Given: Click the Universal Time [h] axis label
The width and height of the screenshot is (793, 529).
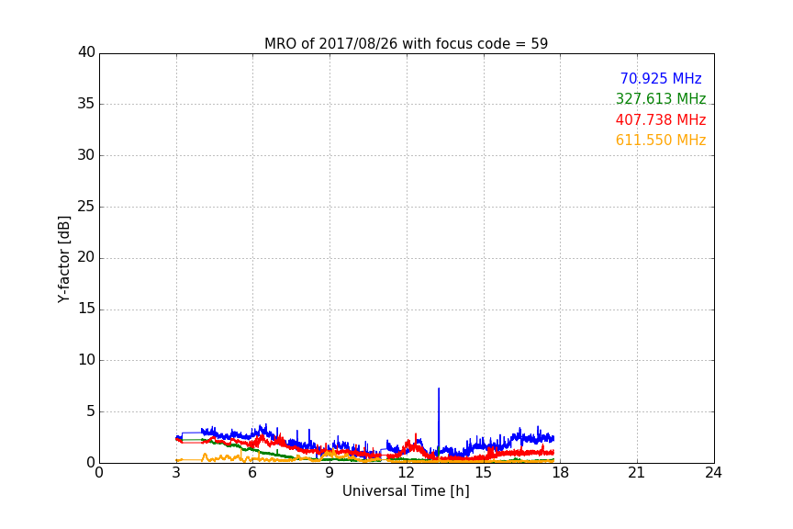Looking at the screenshot, I should (x=406, y=491).
